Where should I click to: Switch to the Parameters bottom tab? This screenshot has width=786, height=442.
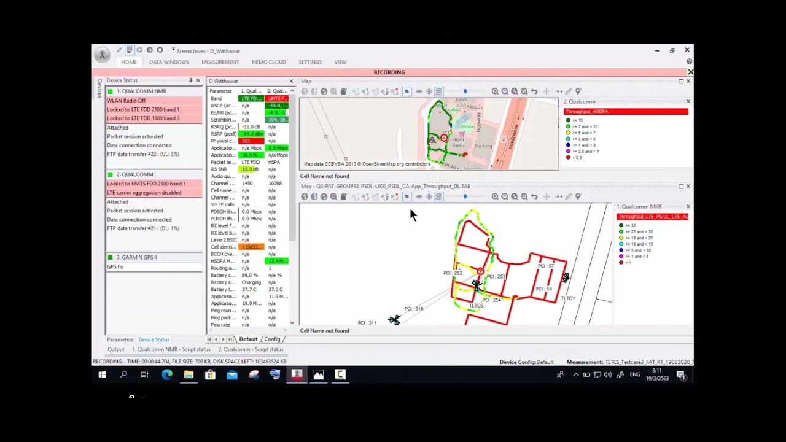[x=120, y=339]
